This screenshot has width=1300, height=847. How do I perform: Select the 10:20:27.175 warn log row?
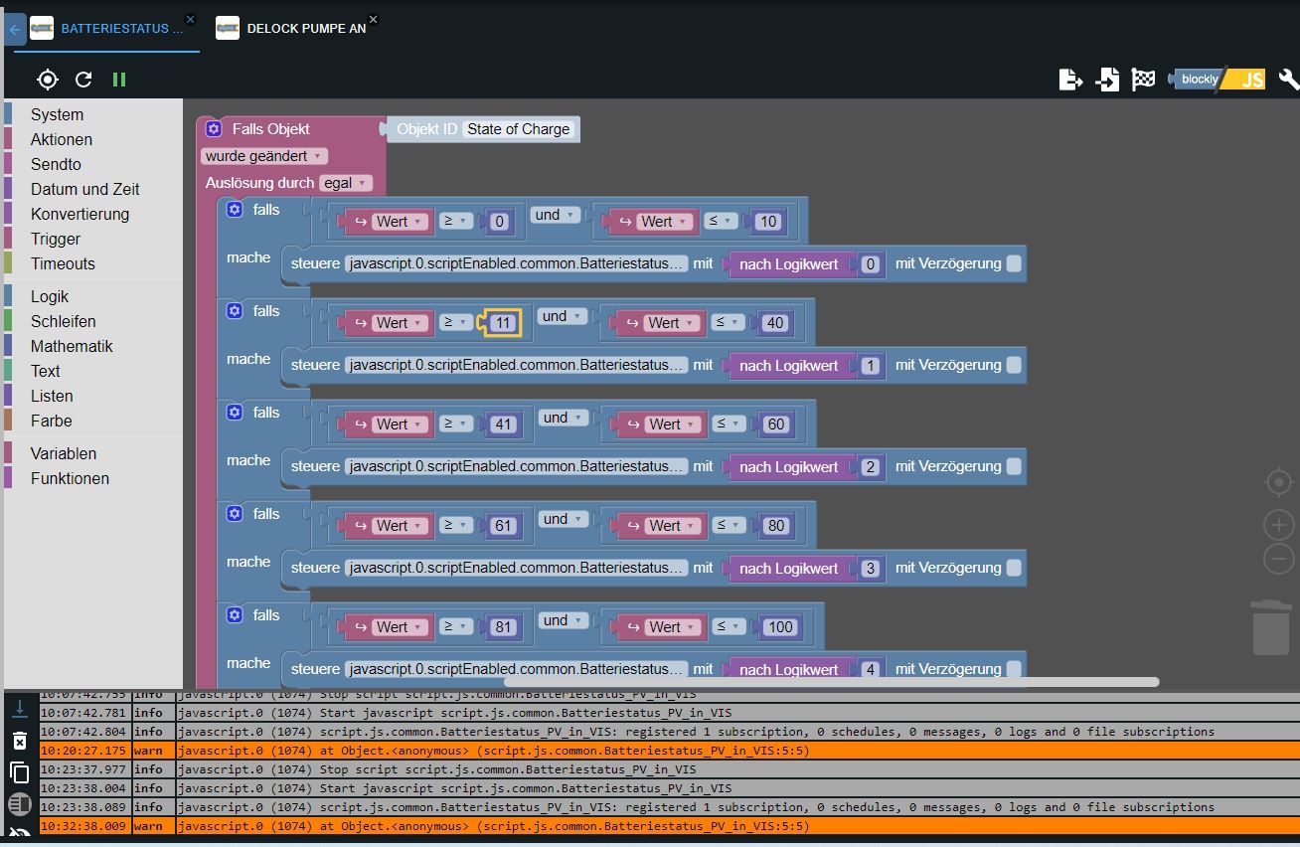click(668, 751)
